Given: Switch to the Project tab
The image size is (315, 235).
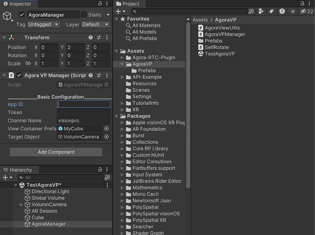Looking at the screenshot, I should [130, 4].
